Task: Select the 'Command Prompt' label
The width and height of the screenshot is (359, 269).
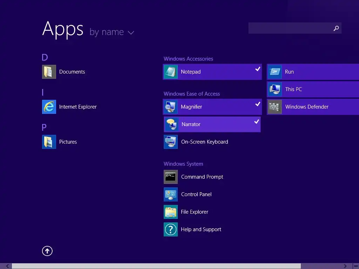Action: 202,177
